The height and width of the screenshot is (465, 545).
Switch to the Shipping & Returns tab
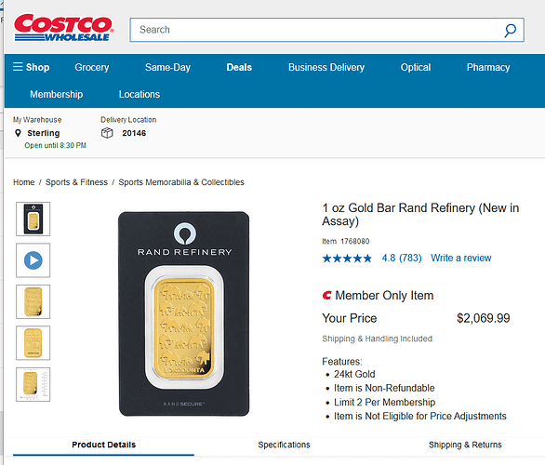tap(465, 445)
